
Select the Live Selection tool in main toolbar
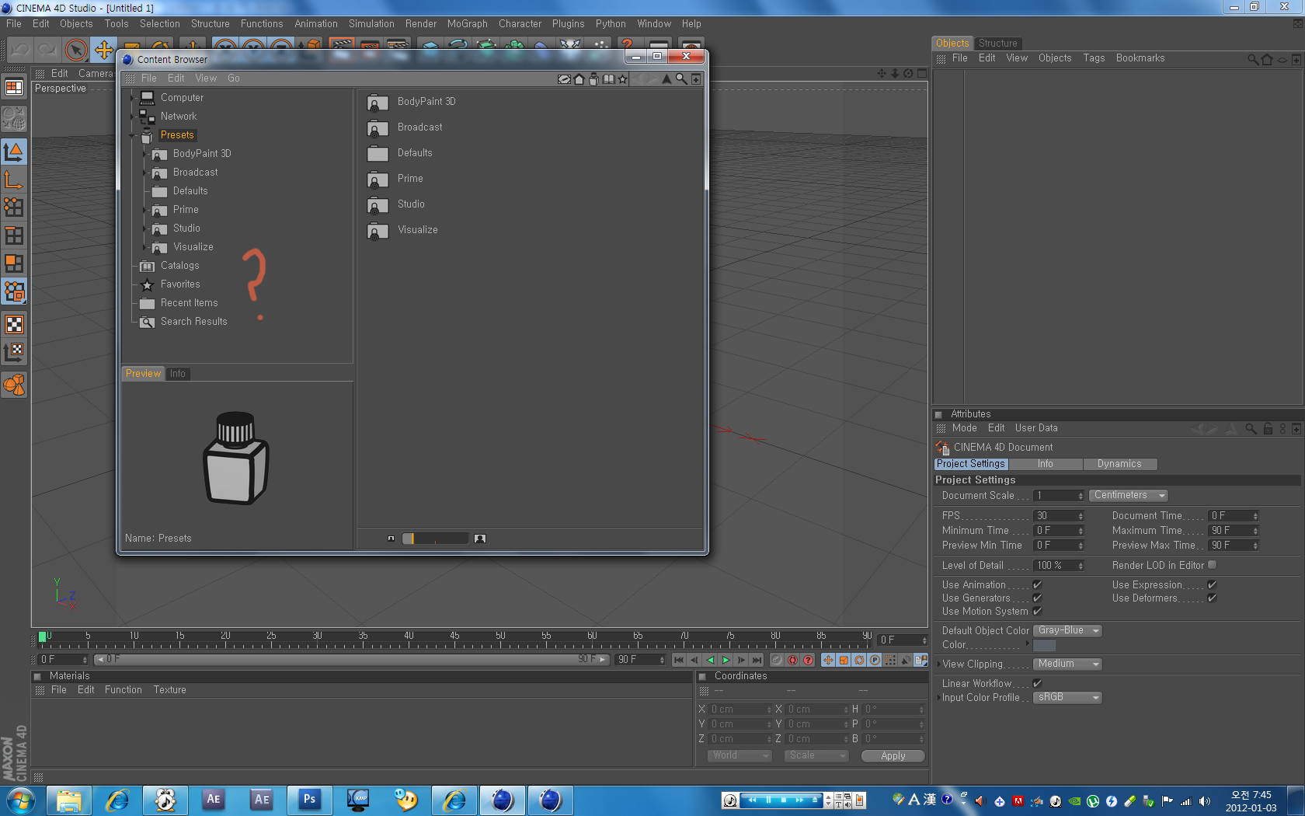pos(75,51)
